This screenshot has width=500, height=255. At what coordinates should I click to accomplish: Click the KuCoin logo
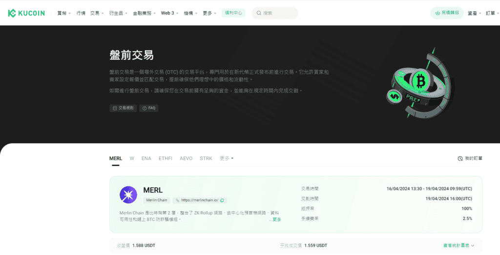coord(26,13)
